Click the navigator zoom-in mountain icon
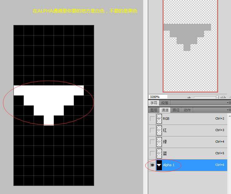Viewport: 231px width, 194px height. [223, 97]
